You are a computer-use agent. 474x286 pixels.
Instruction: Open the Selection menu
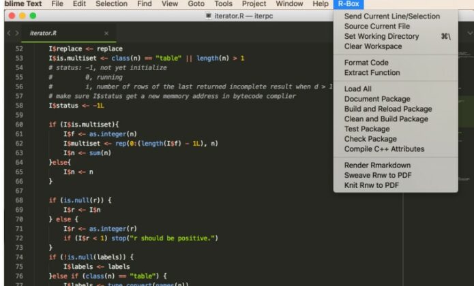(x=111, y=4)
